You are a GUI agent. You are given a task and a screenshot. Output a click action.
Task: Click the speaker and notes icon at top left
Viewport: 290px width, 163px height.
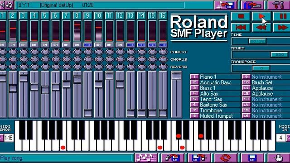pyautogui.click(x=6, y=5)
